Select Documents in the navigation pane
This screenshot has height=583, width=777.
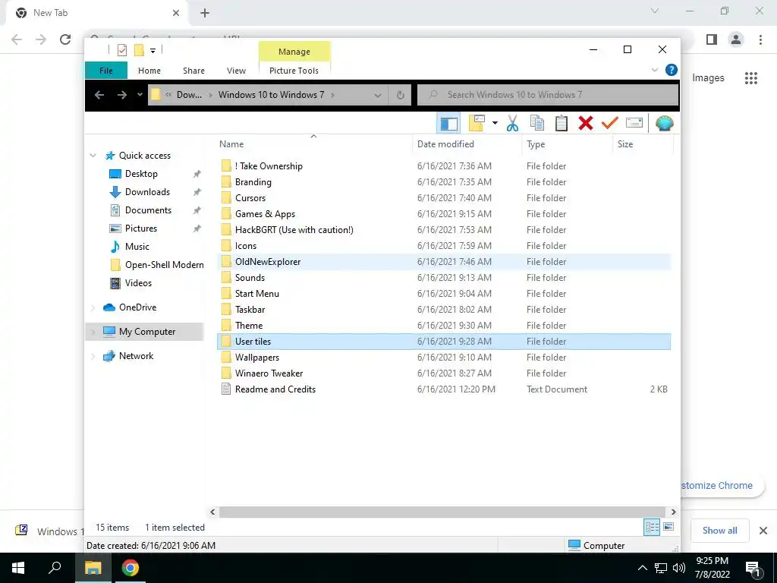click(x=148, y=210)
